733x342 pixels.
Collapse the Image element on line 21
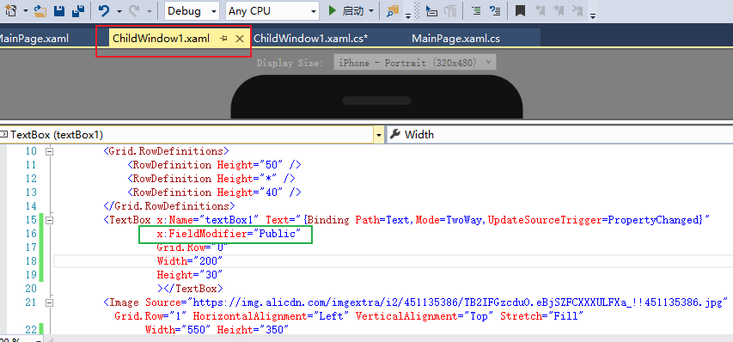49,302
